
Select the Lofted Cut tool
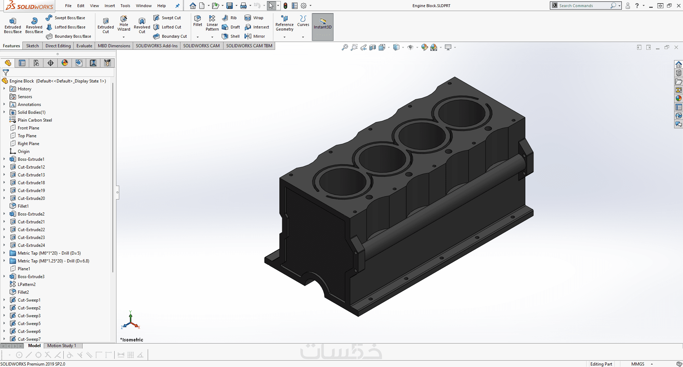pyautogui.click(x=167, y=27)
